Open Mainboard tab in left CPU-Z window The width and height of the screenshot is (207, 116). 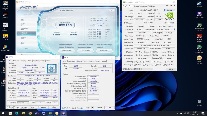click(x=16, y=61)
